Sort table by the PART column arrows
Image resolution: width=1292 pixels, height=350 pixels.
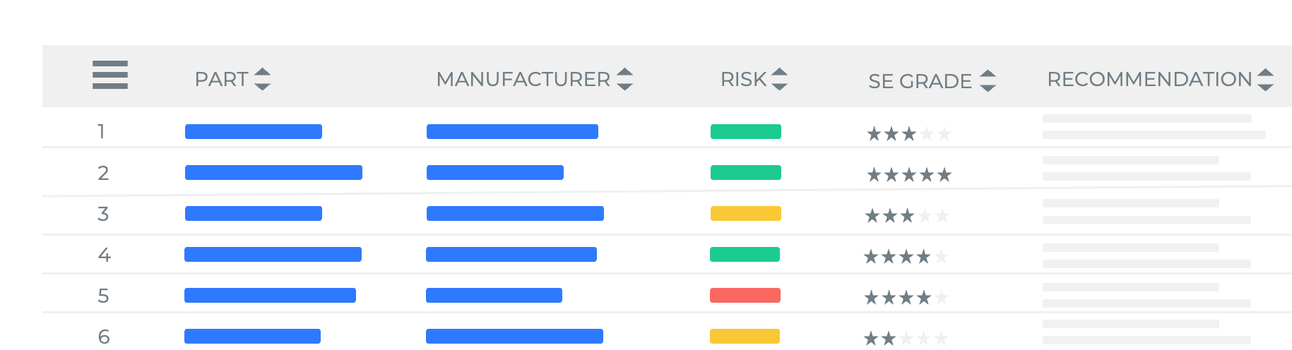262,79
